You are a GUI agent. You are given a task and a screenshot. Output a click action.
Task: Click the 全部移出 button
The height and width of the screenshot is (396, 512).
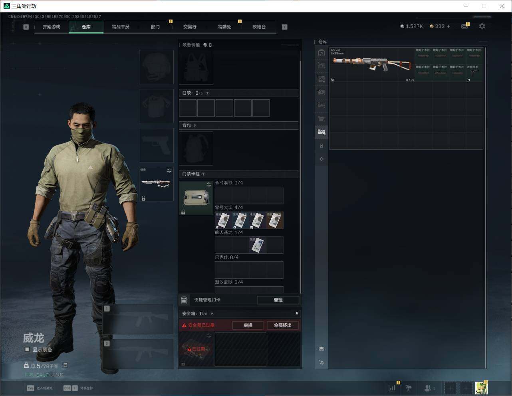coord(282,325)
